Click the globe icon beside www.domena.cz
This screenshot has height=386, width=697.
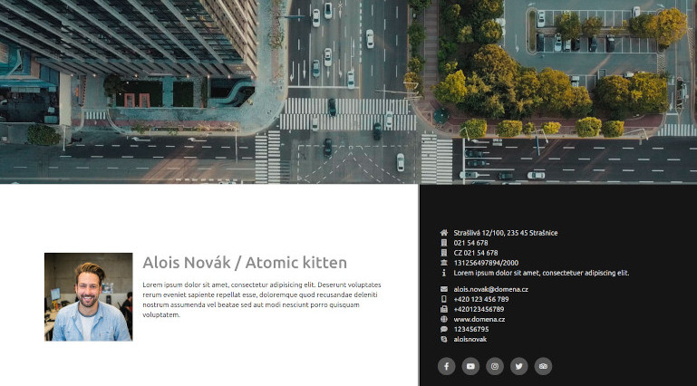(444, 319)
